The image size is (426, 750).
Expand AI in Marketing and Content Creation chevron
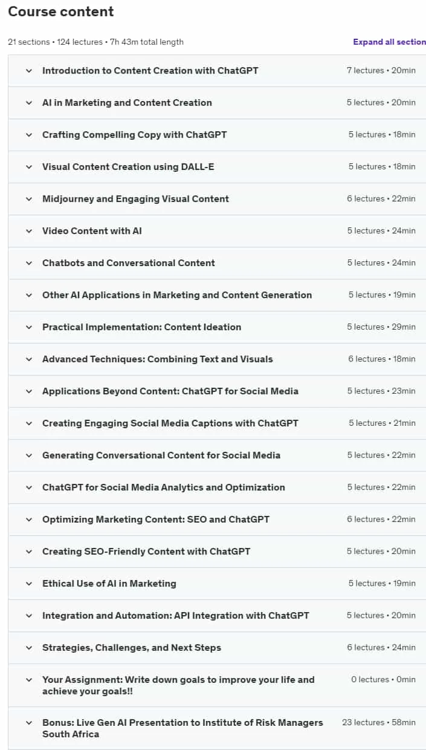point(28,103)
